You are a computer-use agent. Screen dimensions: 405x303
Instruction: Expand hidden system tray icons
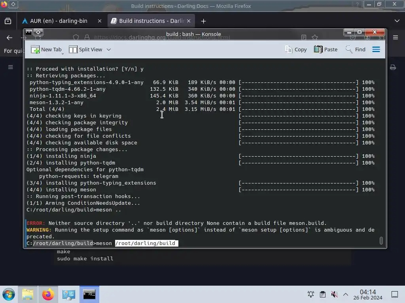click(346, 294)
